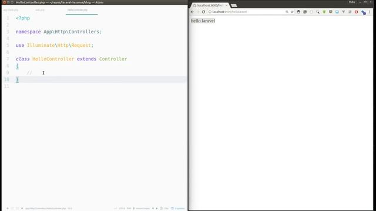Viewport: 376px width, 211px height.
Task: Open the Chrome three-dot menu
Action: [370, 12]
